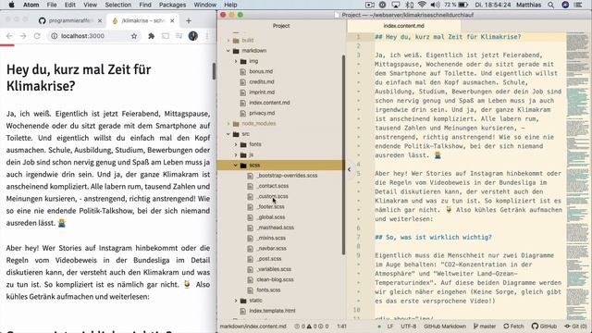Click the master branch indicator

(x=485, y=327)
